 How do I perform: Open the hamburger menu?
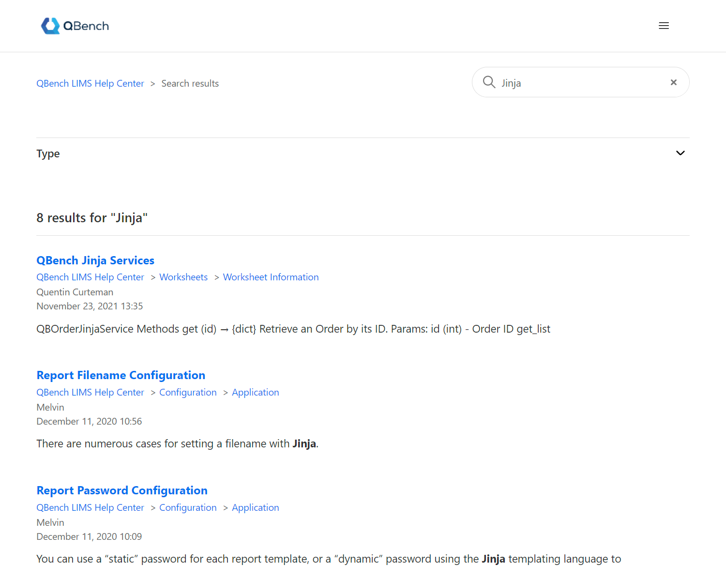664,26
